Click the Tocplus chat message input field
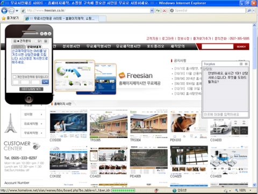 [x=225, y=114]
